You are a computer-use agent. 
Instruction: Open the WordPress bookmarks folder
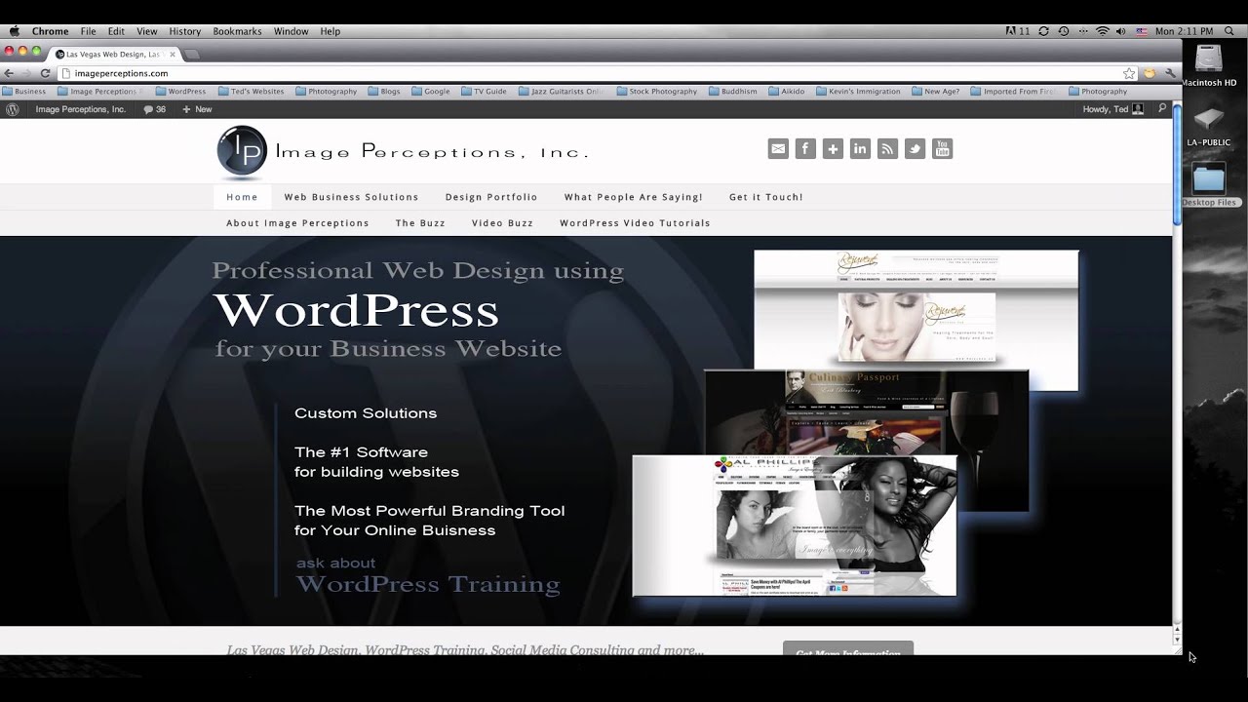[180, 92]
